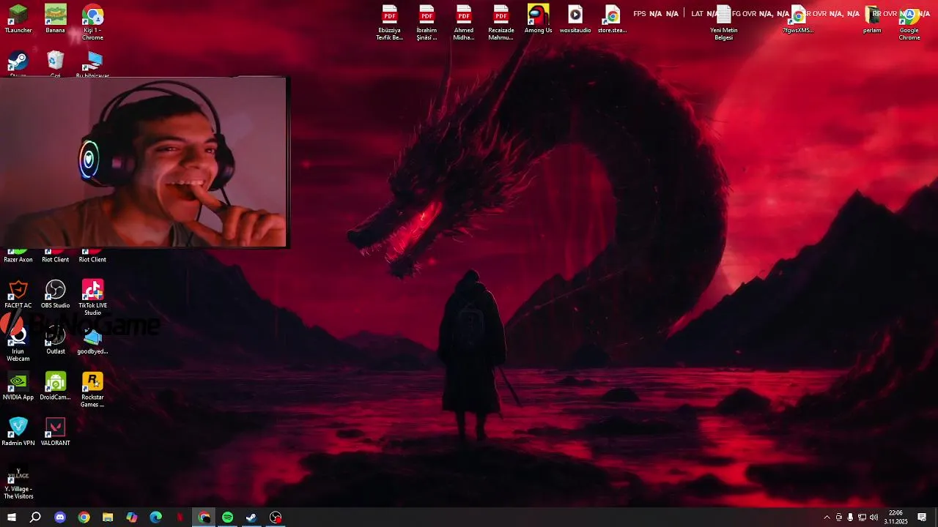
Task: Select the OBS Studio desktop icon
Action: [55, 294]
